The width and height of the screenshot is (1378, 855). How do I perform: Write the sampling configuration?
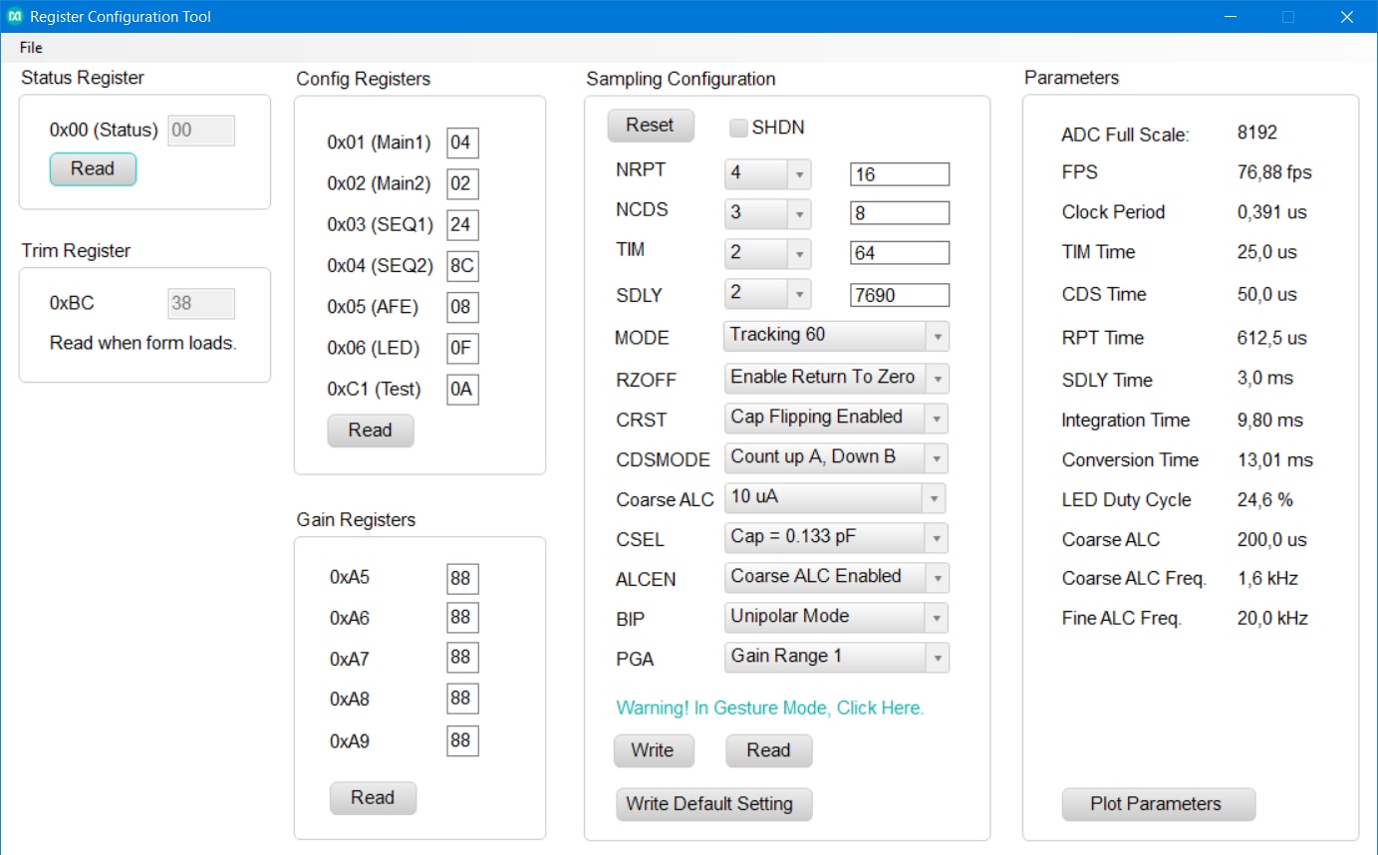(653, 751)
